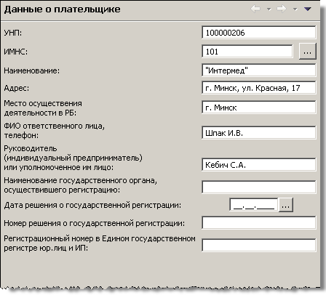Click the Адрес field

click(259, 88)
